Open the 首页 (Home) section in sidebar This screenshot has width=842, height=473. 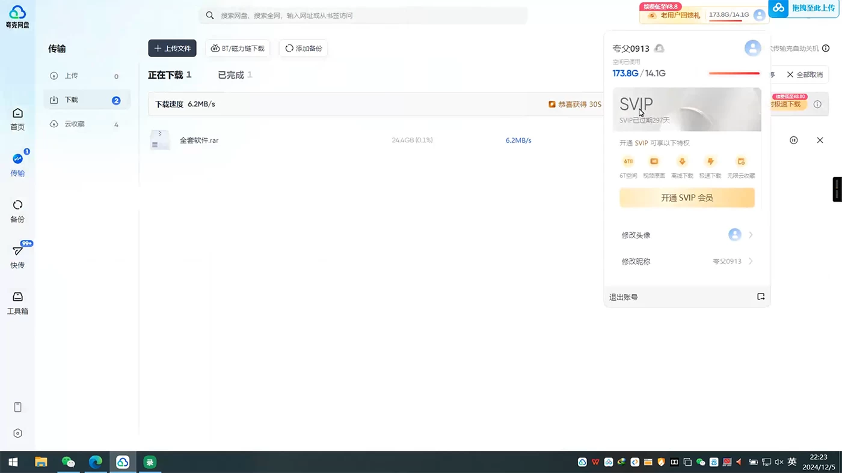tap(17, 118)
